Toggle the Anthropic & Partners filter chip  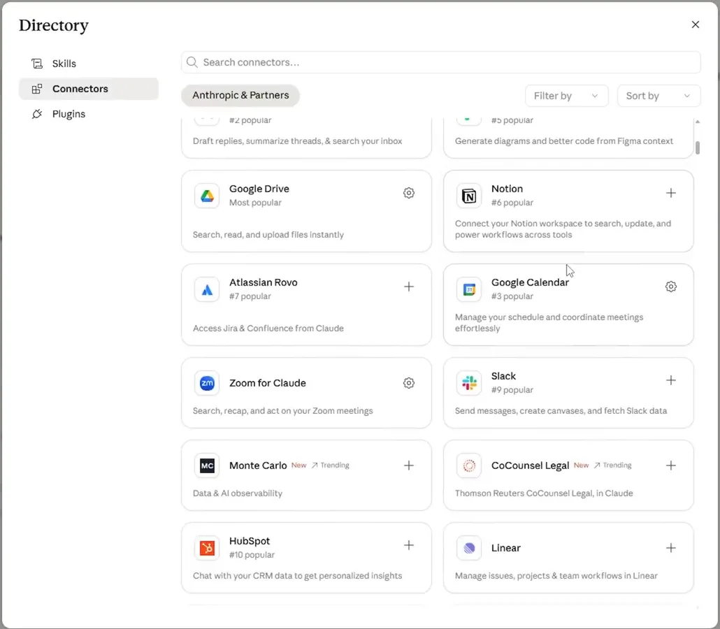point(240,96)
